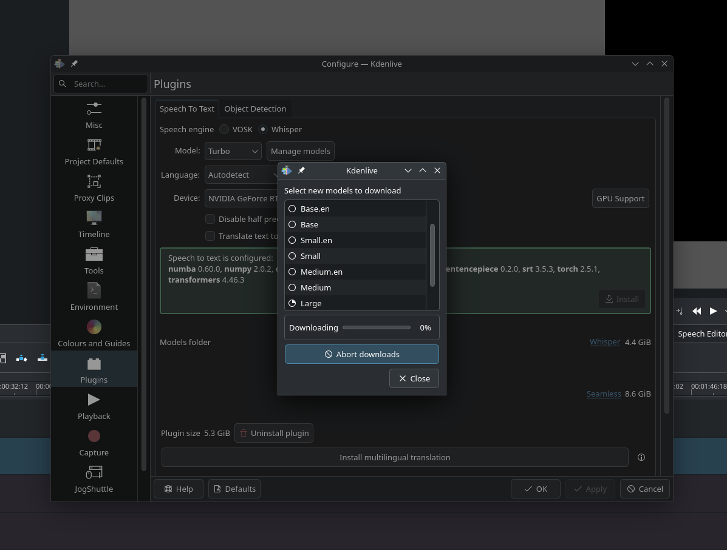Click Manage models button
727x550 pixels.
click(x=301, y=152)
